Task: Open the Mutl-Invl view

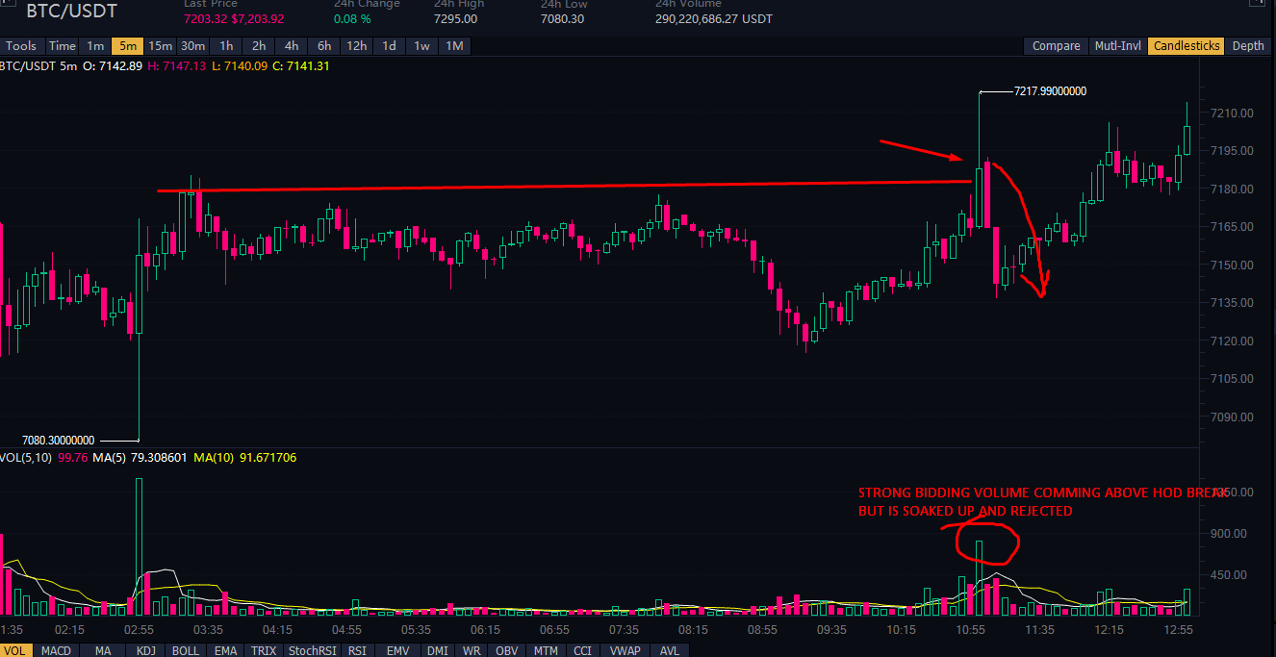Action: click(1117, 46)
